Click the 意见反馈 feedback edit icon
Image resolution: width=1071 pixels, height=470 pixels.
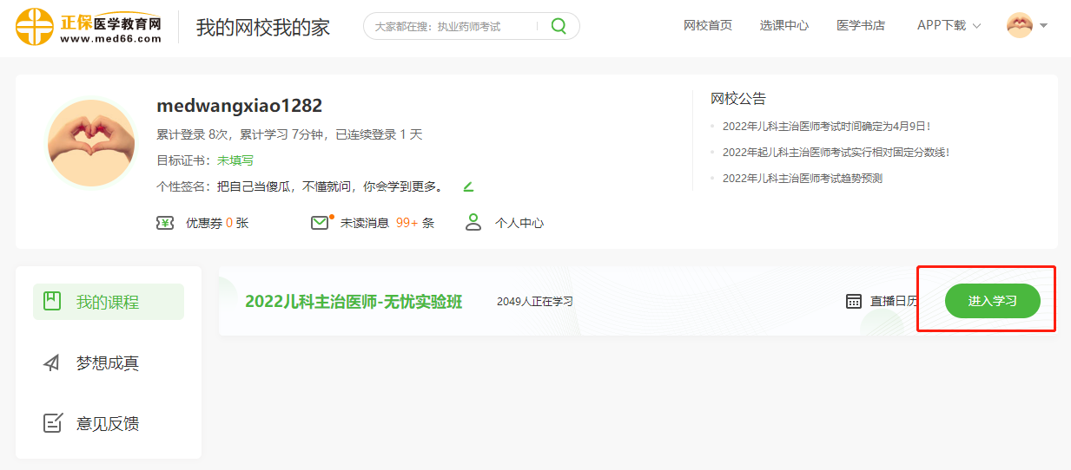pos(52,423)
